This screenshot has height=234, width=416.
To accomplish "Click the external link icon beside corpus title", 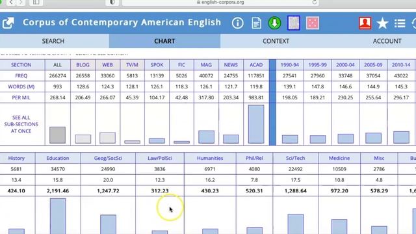I will [x=8, y=23].
